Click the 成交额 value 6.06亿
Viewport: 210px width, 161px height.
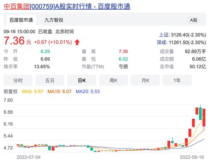click(x=199, y=59)
